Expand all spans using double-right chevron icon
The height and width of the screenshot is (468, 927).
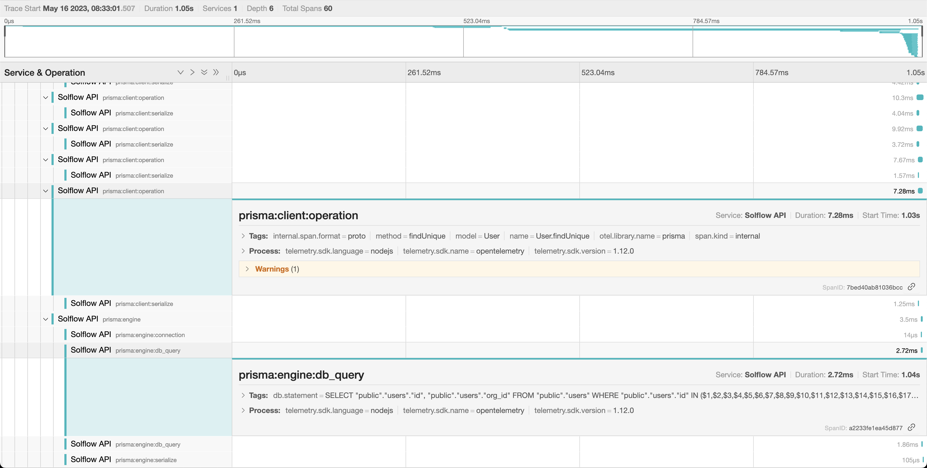click(x=216, y=72)
